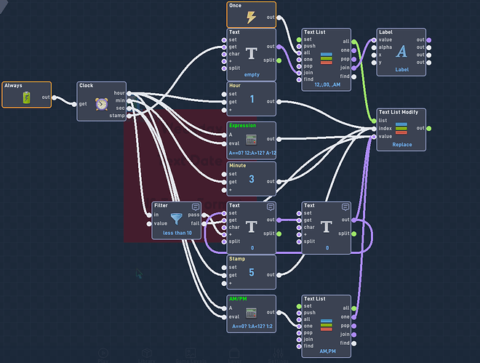
Task: Edit the Minute node value 3
Action: click(x=252, y=179)
